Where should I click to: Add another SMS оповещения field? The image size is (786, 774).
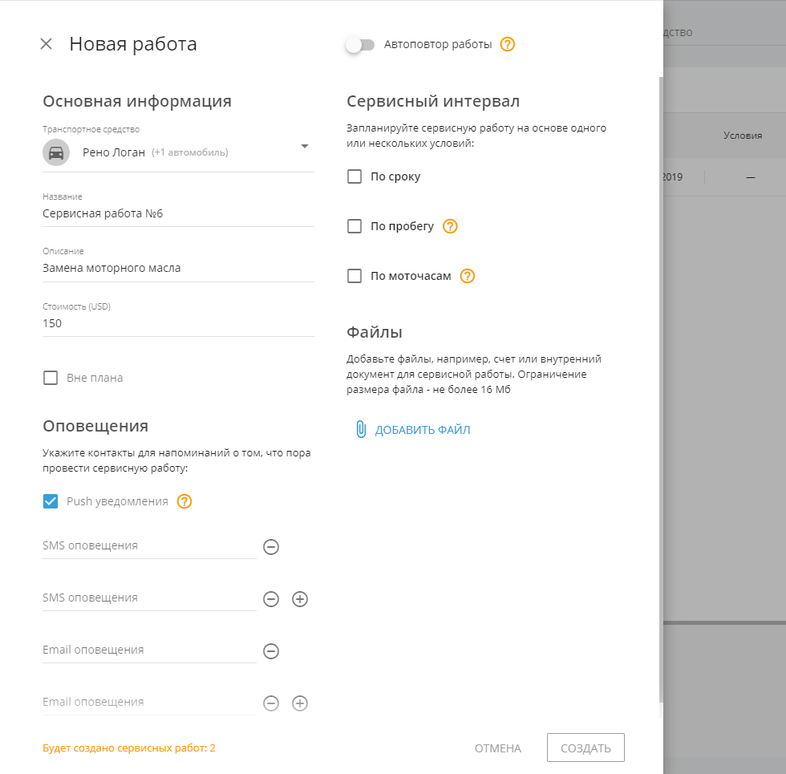coord(300,599)
